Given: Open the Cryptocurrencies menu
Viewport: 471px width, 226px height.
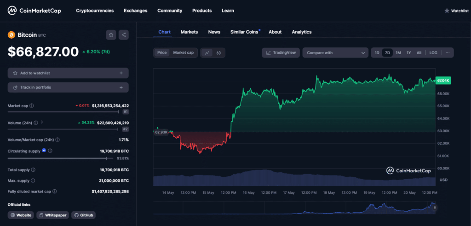Looking at the screenshot, I should [x=95, y=11].
